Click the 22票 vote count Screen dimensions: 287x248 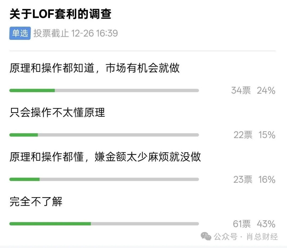click(243, 135)
